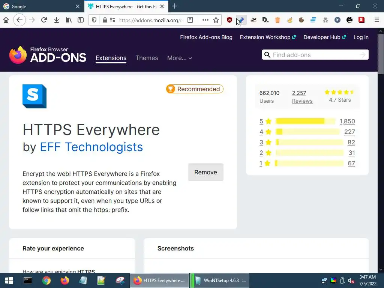
Task: Click the address bar URL
Action: (150, 20)
